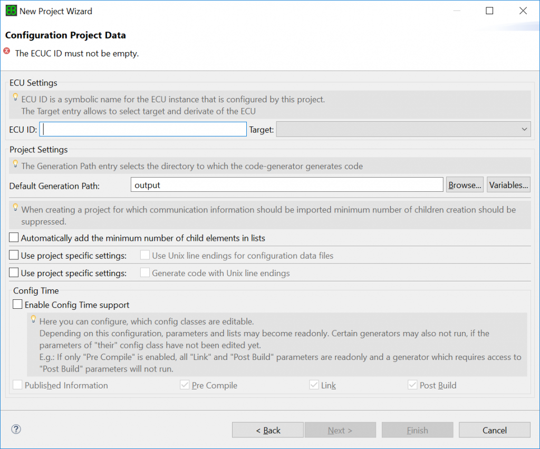
Task: Open the Target dropdown list
Action: tap(524, 129)
